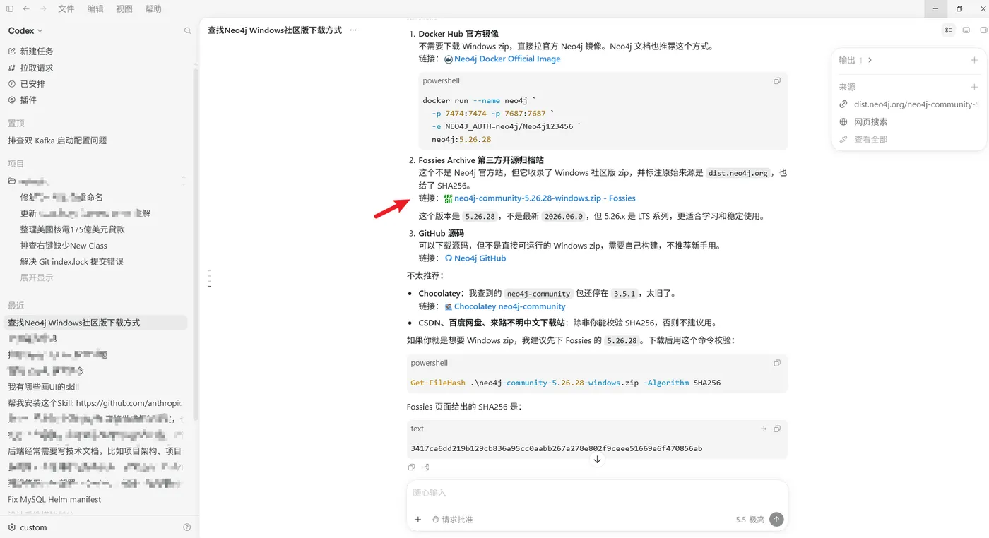
Task: Copy the Get-FileHash code block
Action: [x=777, y=364]
